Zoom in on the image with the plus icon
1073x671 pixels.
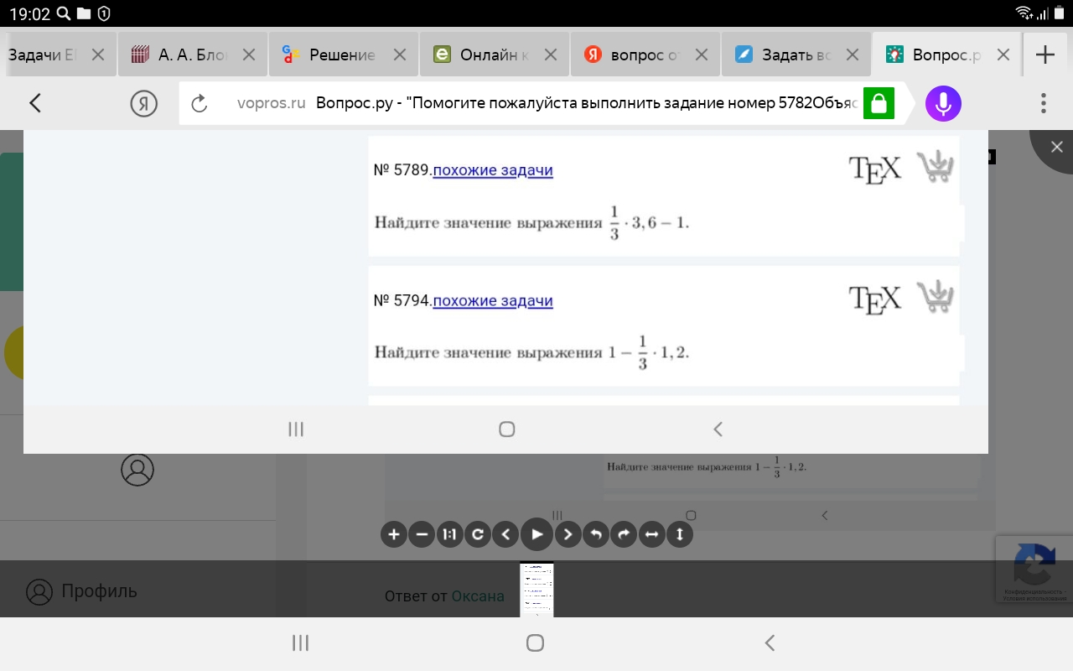[394, 534]
